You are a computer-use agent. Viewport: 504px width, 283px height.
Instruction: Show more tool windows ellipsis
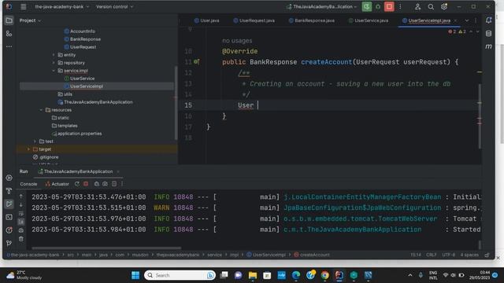pos(9,46)
